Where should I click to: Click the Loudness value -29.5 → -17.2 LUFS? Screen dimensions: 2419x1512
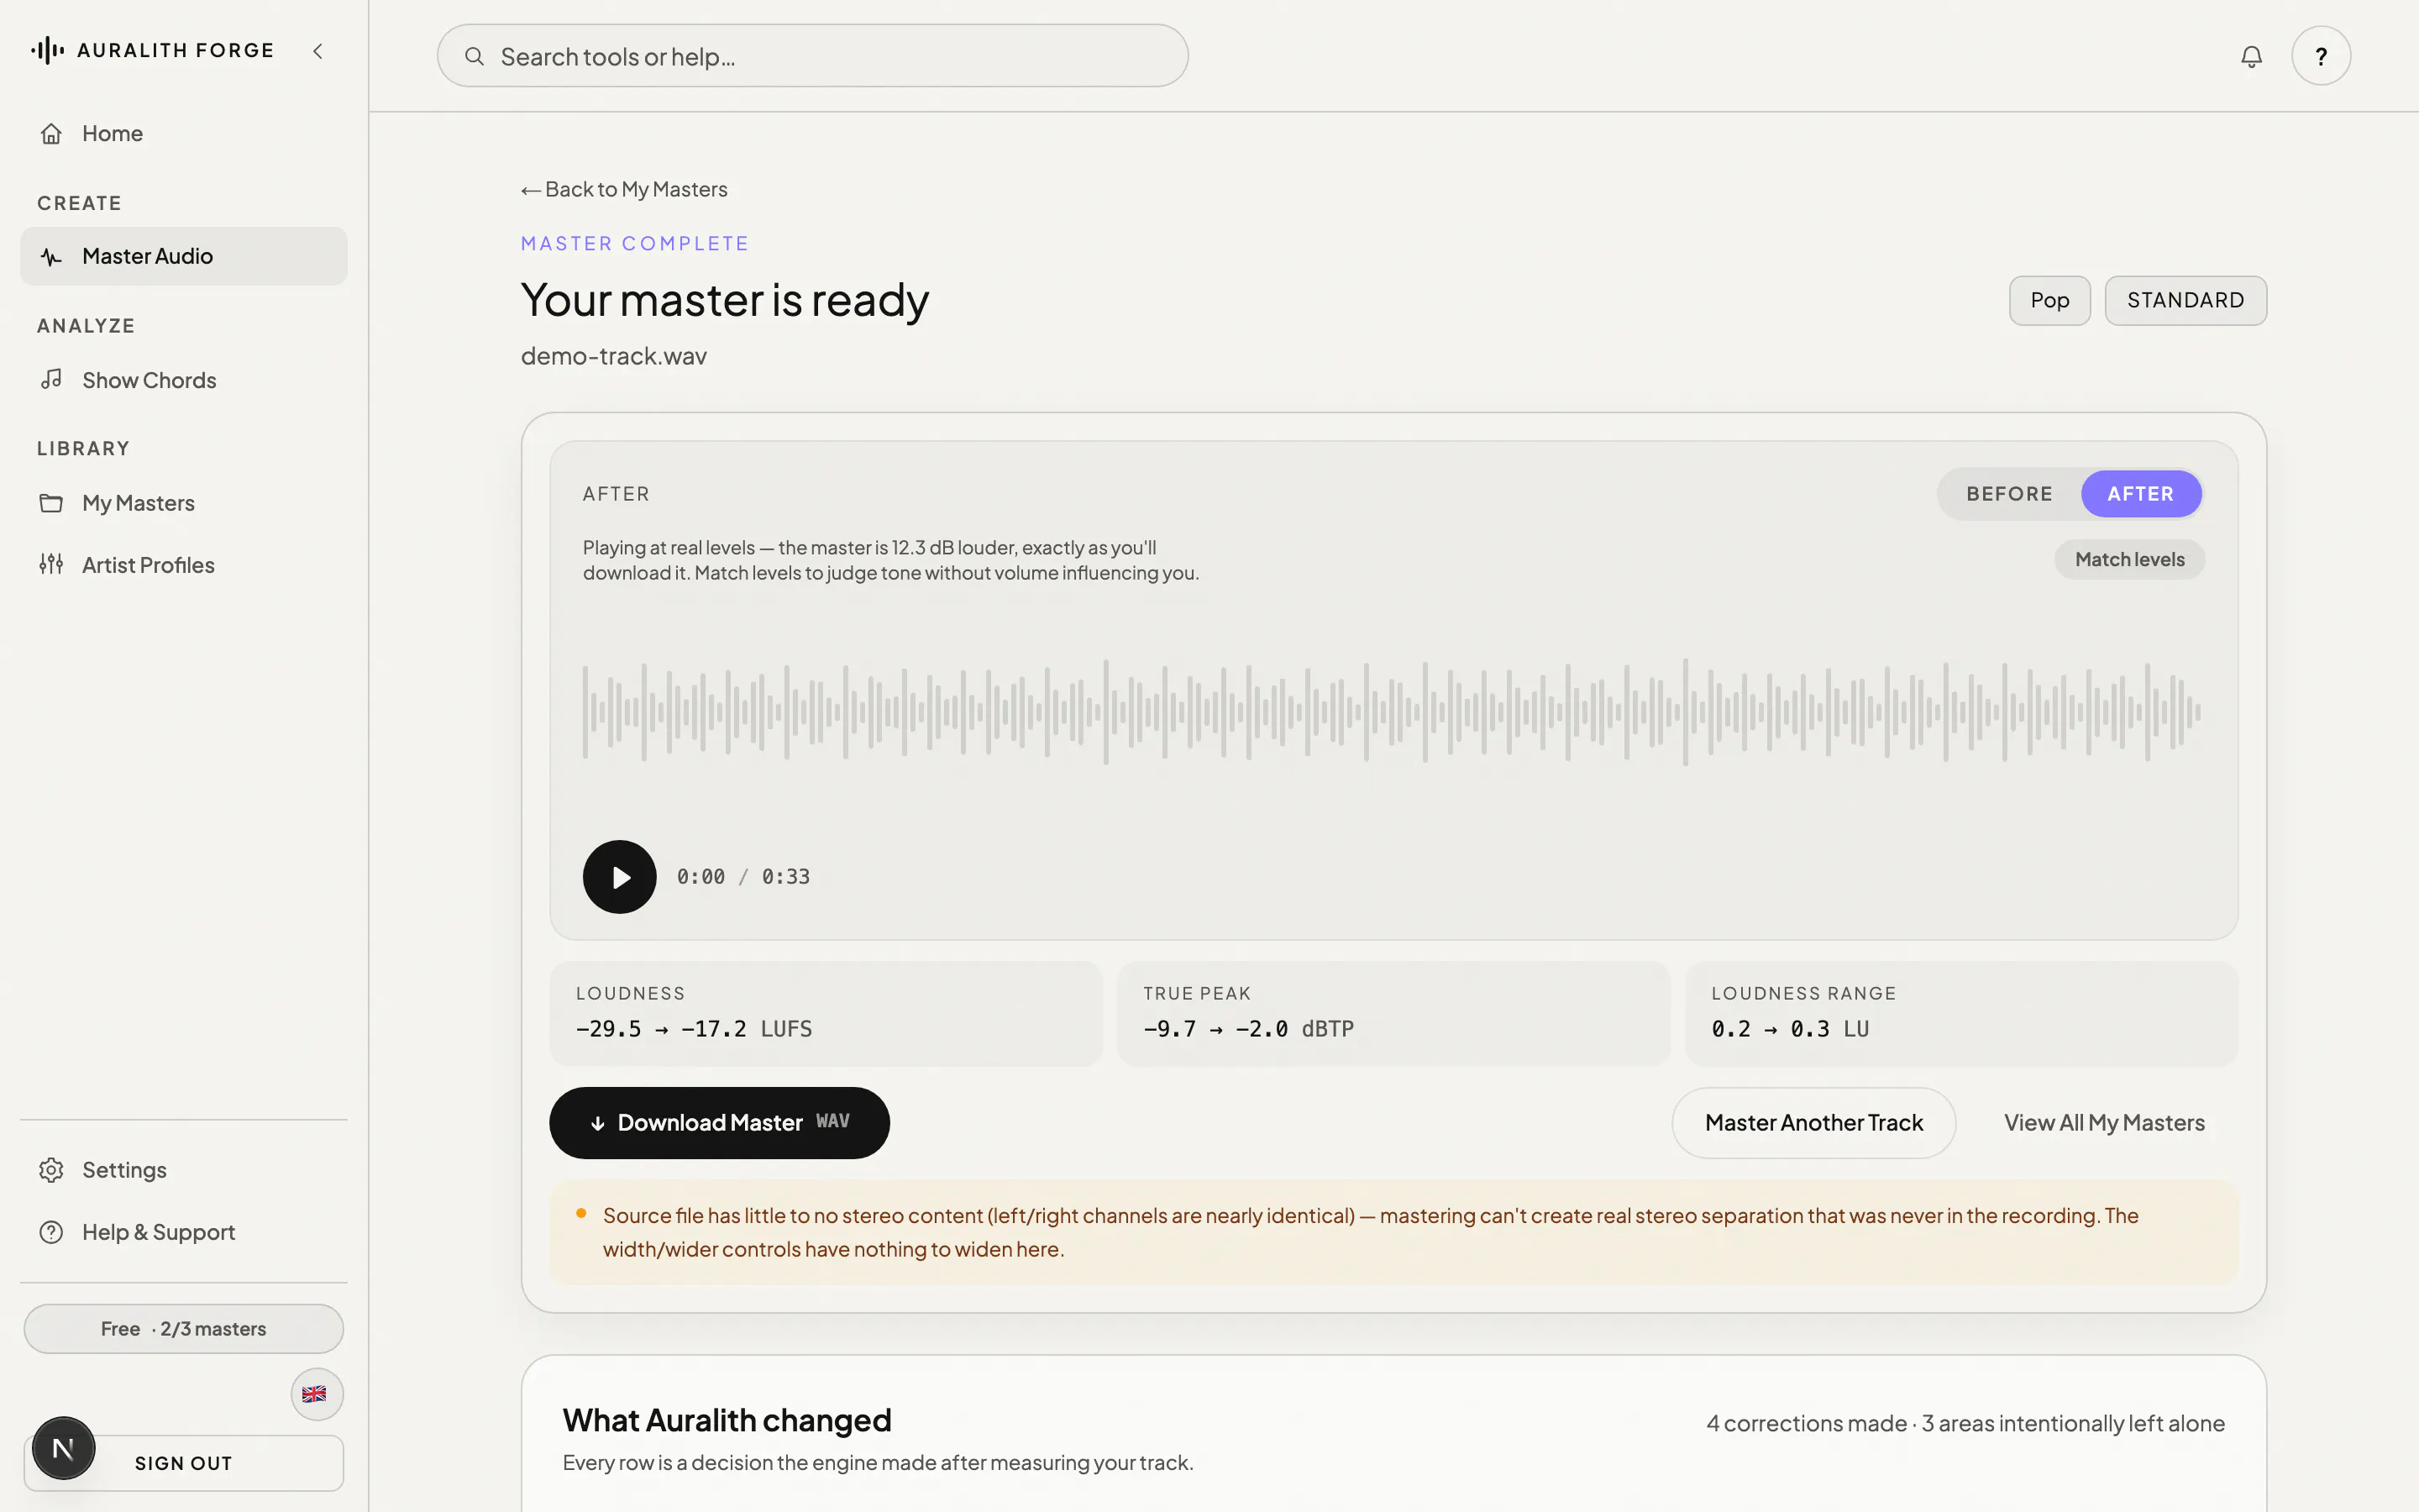694,1029
